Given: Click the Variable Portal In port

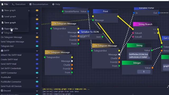Looking at the screenshot, I should coord(134,13).
